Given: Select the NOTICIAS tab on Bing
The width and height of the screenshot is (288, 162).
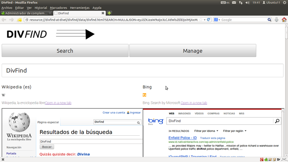Looking at the screenshot, I should [229, 114].
